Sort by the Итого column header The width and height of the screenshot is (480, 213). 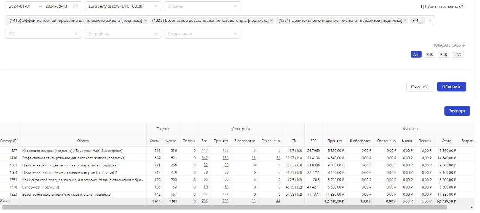coord(446,141)
